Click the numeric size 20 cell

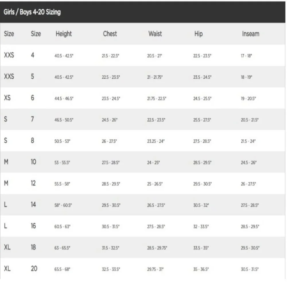[x=34, y=269]
